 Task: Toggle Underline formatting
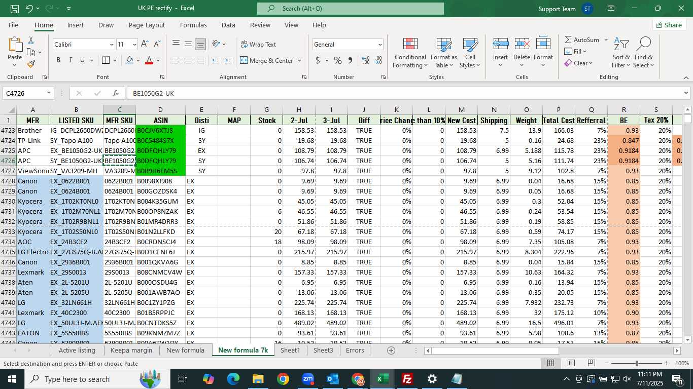83,60
